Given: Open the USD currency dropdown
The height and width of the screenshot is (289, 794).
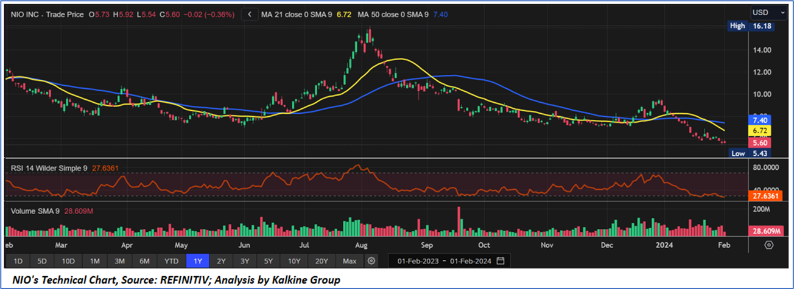Looking at the screenshot, I should (x=769, y=12).
